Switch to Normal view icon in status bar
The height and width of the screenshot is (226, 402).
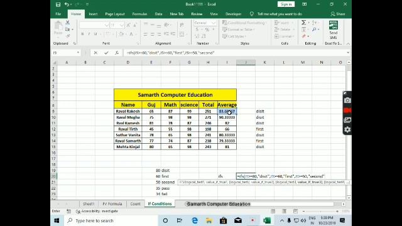click(273, 211)
